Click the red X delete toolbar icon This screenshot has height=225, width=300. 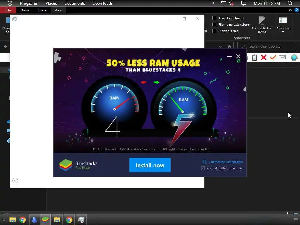pos(264,57)
